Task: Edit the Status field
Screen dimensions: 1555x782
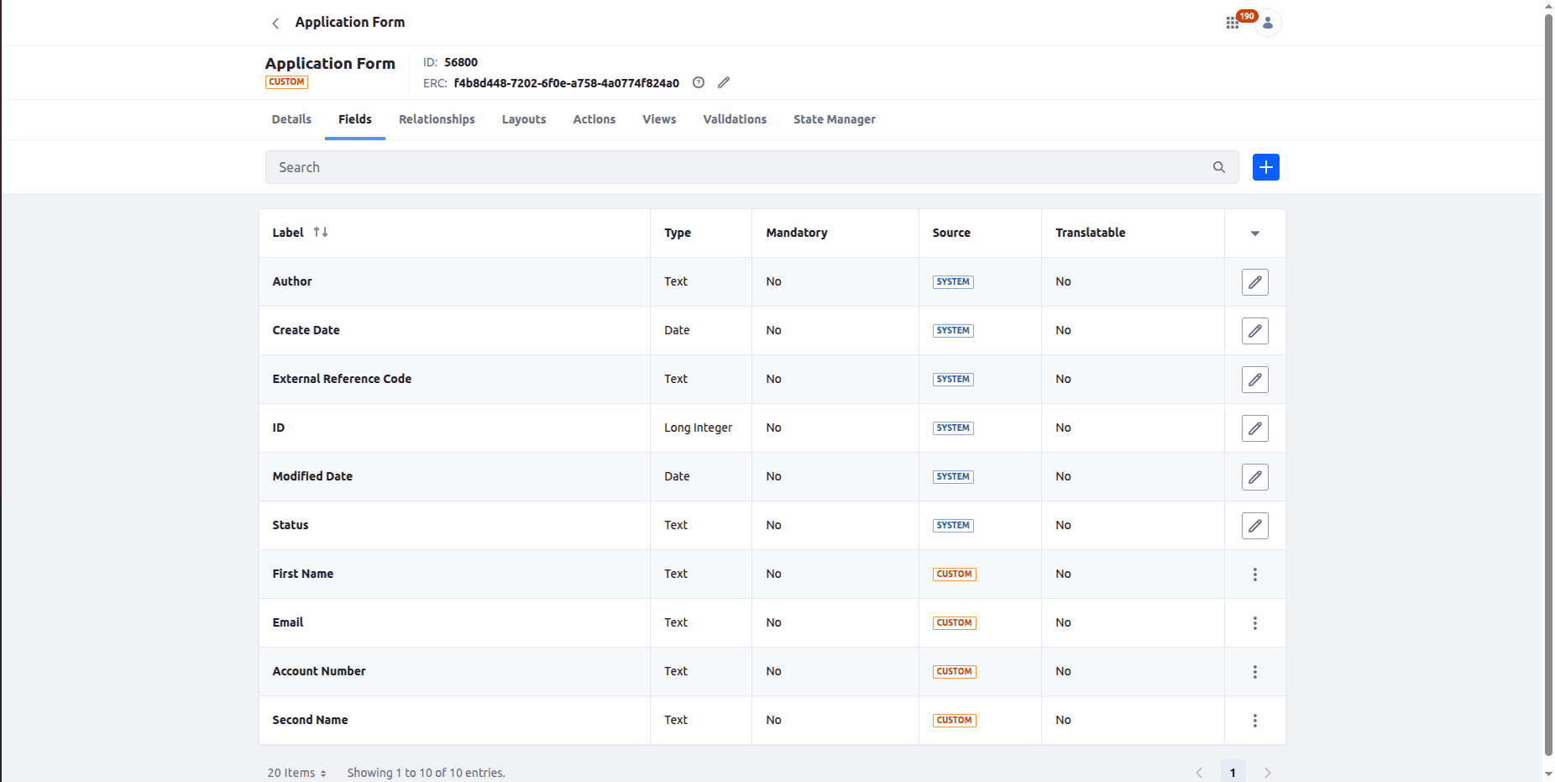Action: 1255,526
